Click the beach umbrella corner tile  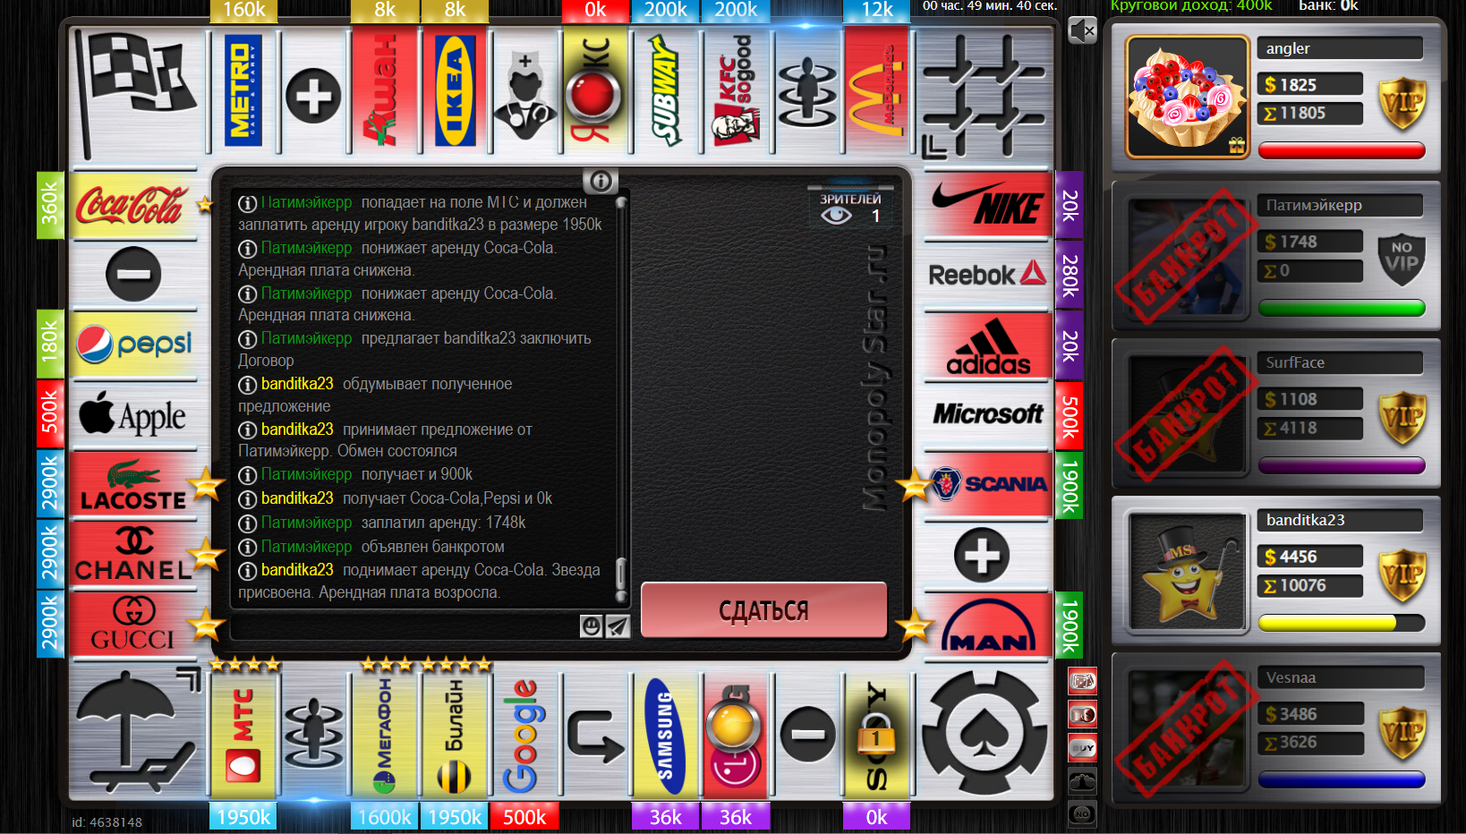pyautogui.click(x=136, y=734)
